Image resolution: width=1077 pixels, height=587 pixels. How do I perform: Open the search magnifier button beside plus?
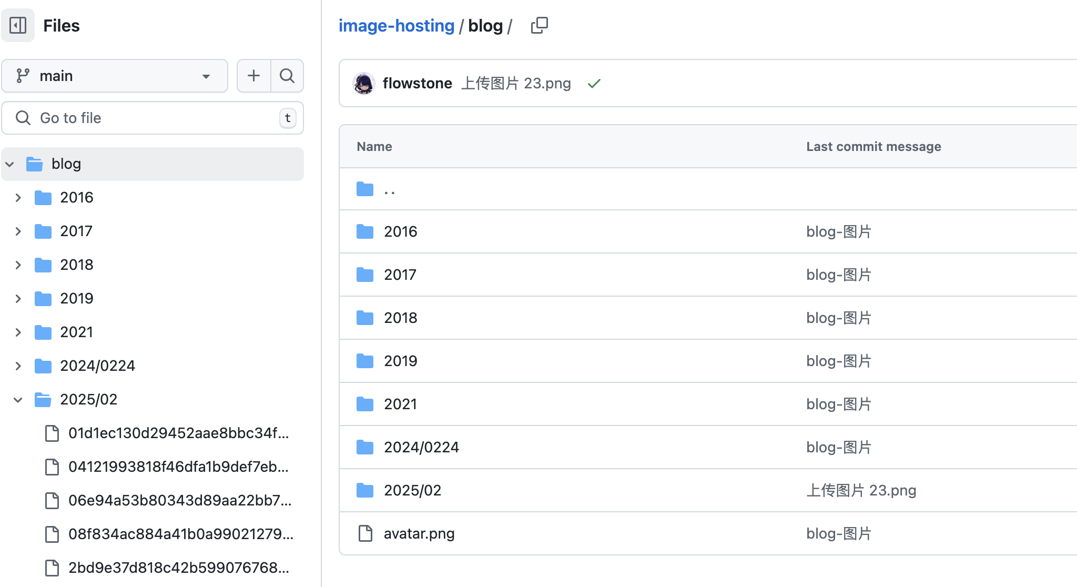287,76
